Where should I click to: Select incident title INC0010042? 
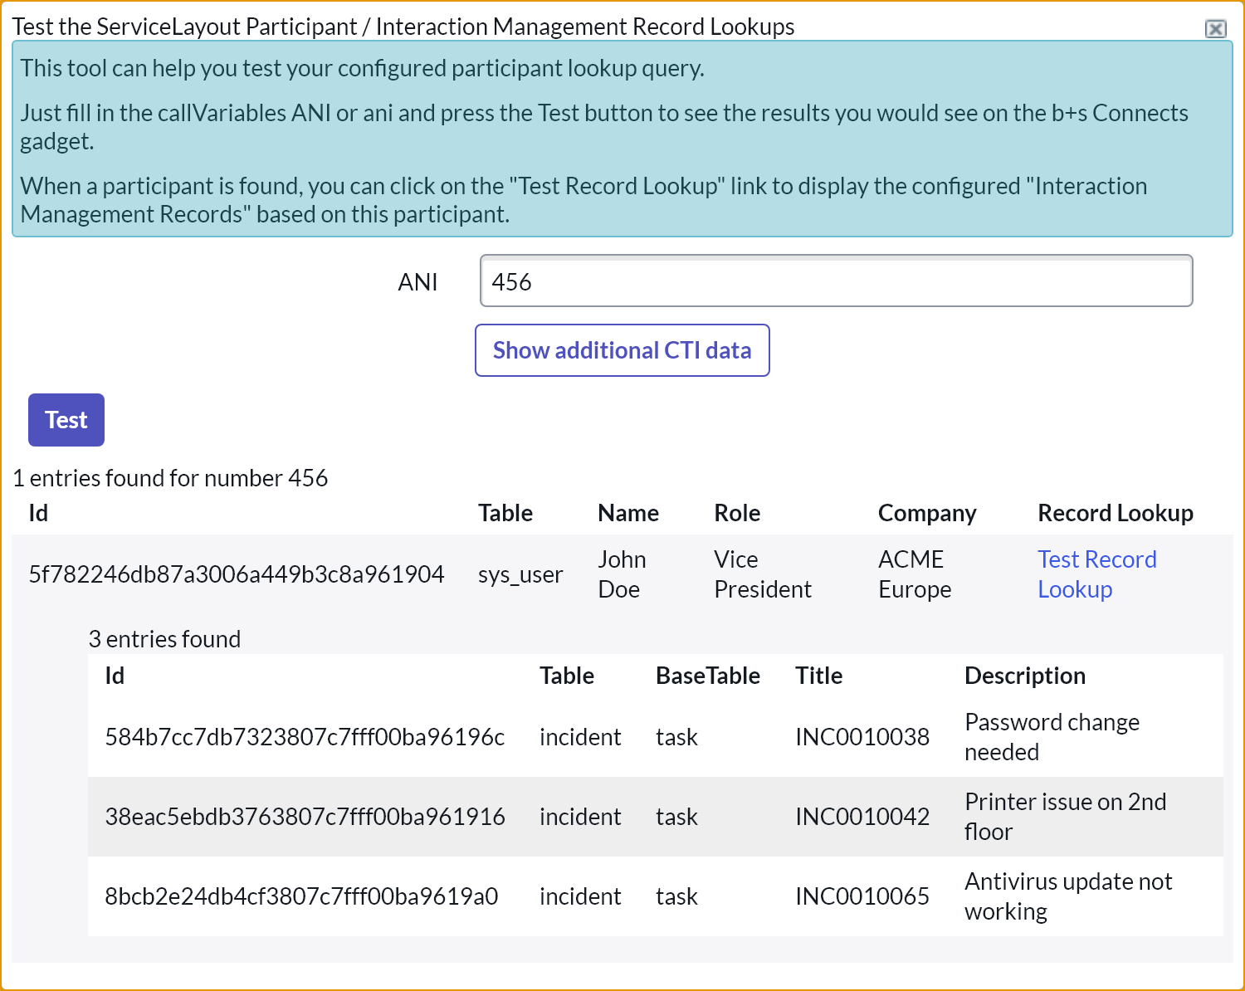pyautogui.click(x=862, y=817)
